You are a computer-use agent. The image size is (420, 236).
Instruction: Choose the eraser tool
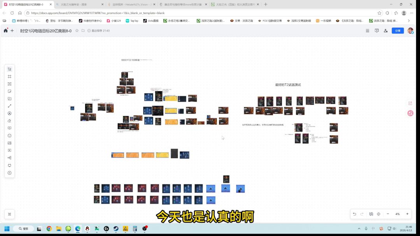coord(10,121)
